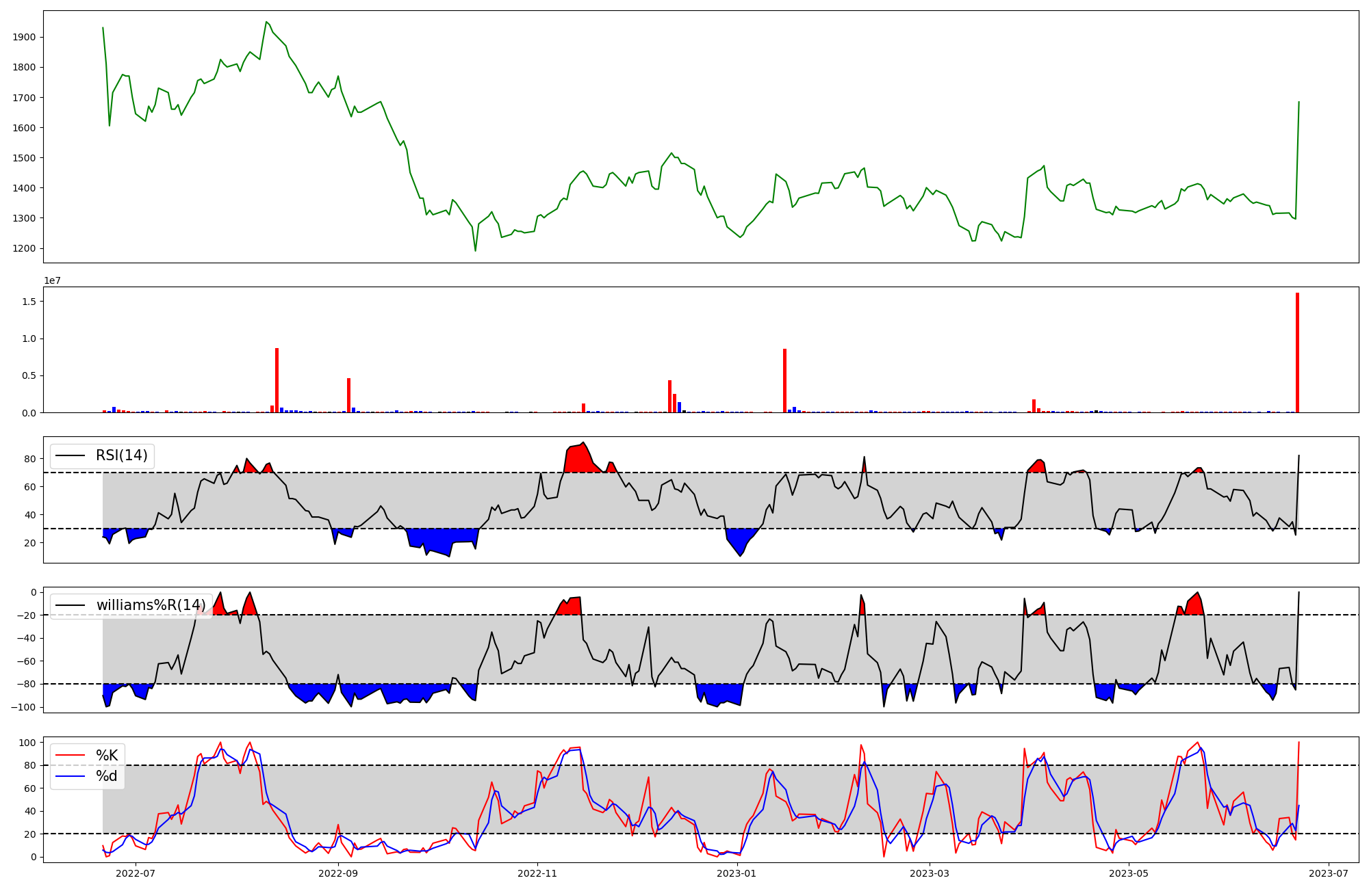The image size is (1369, 889).
Task: Select the %d legend text
Action: coord(107,776)
